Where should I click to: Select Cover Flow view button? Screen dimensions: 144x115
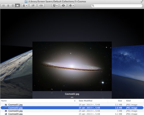(18, 5)
